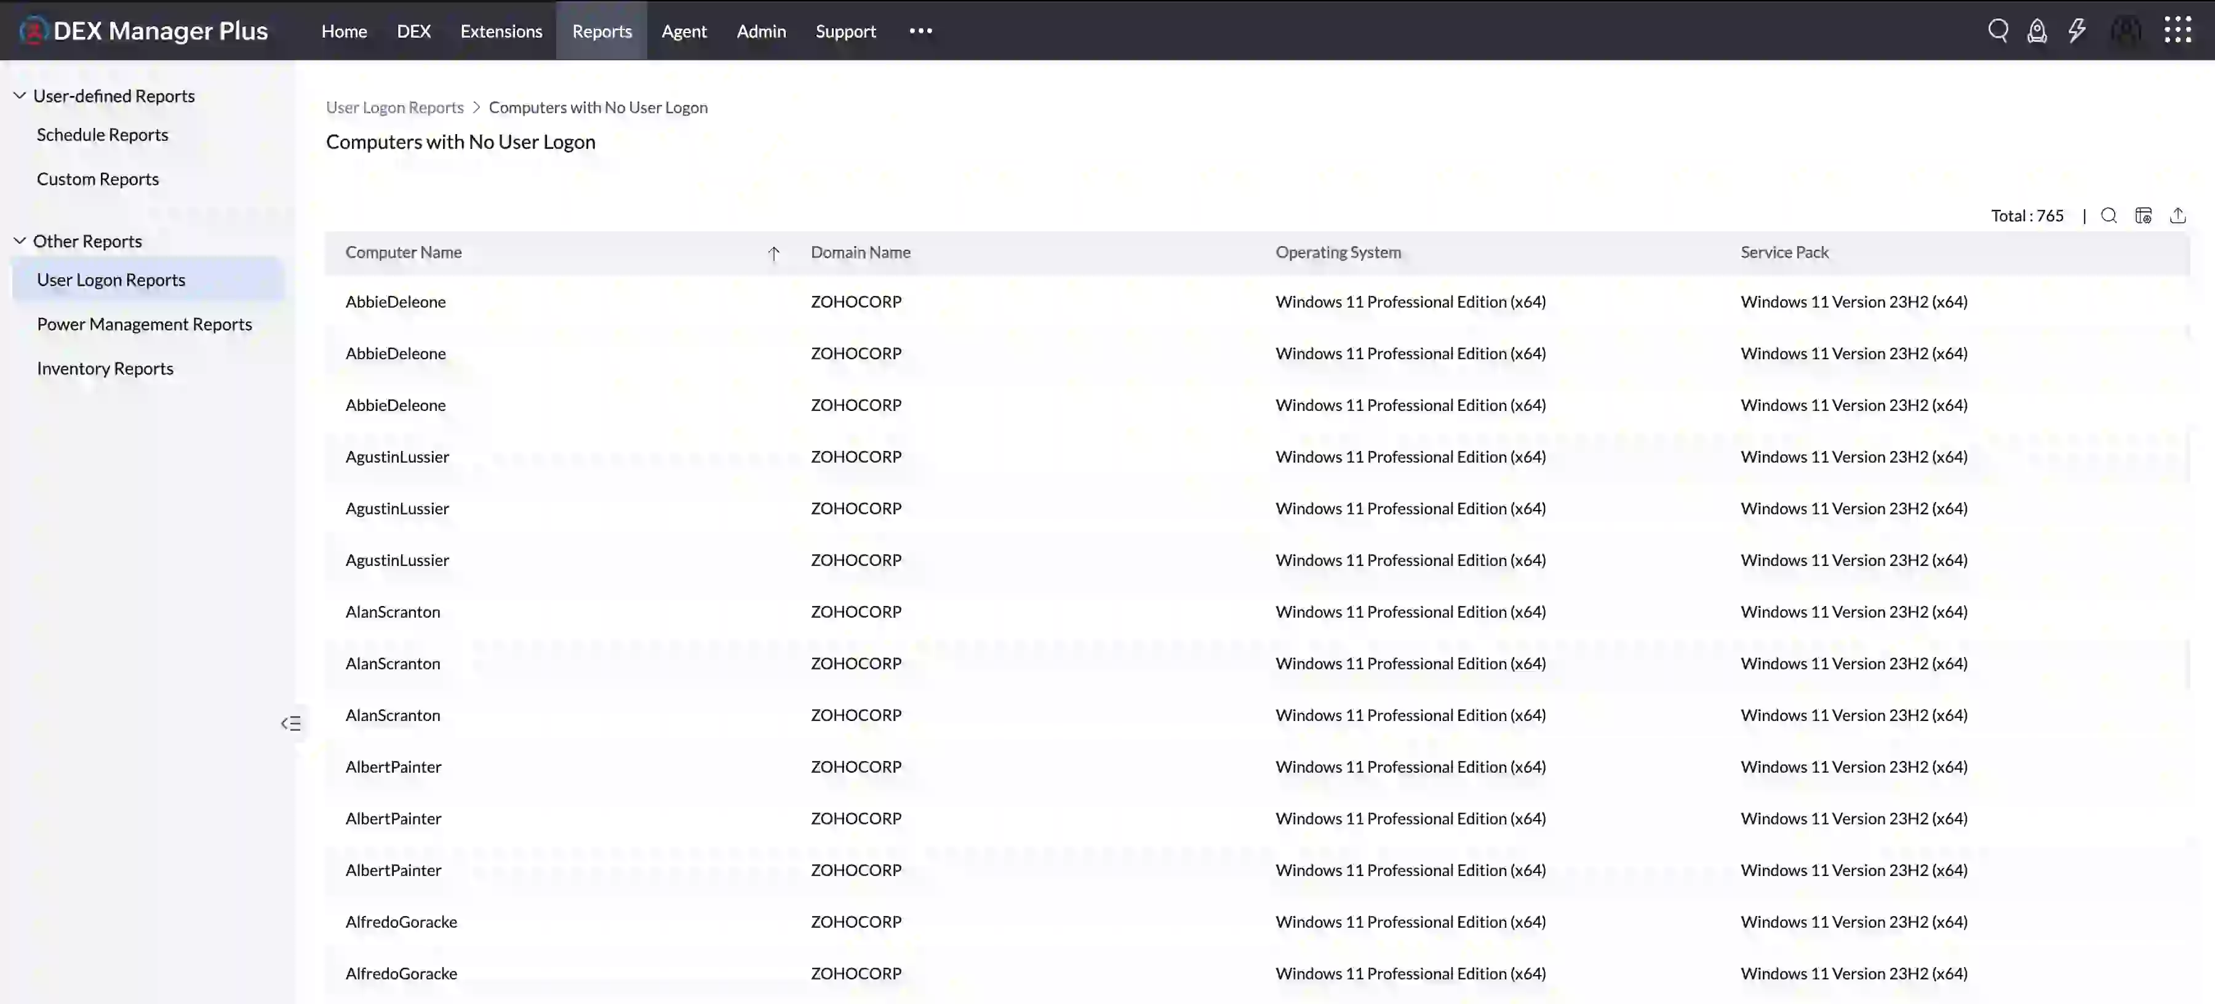Screen dimensions: 2215x1004
Task: Open Custom Reports in the sidebar
Action: (98, 180)
